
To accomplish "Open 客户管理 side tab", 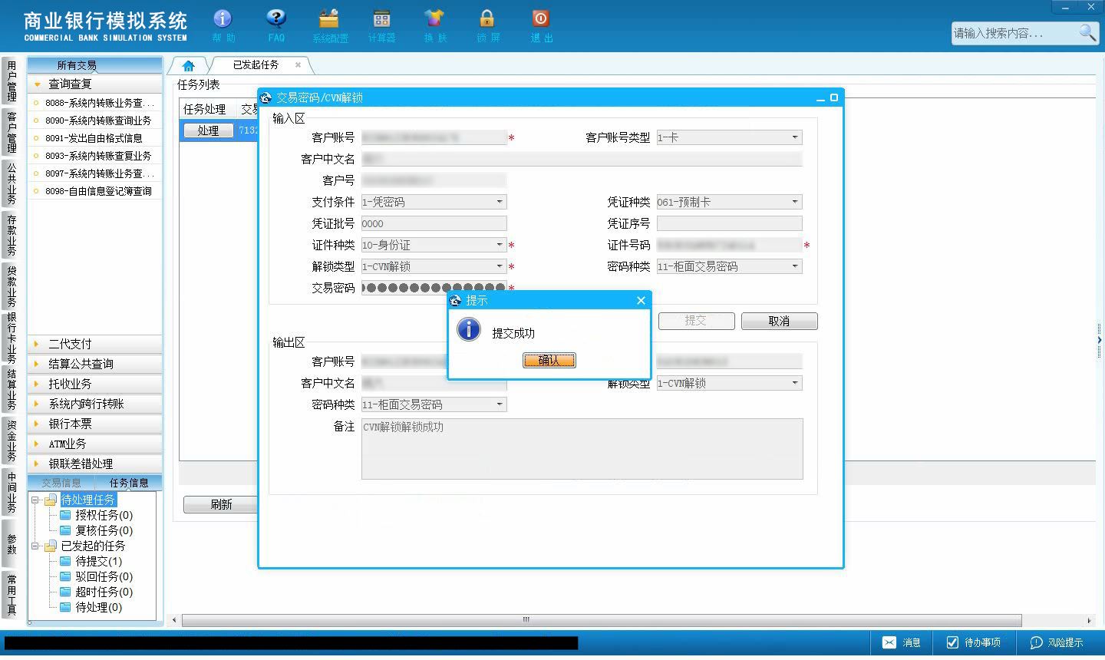I will pyautogui.click(x=12, y=132).
